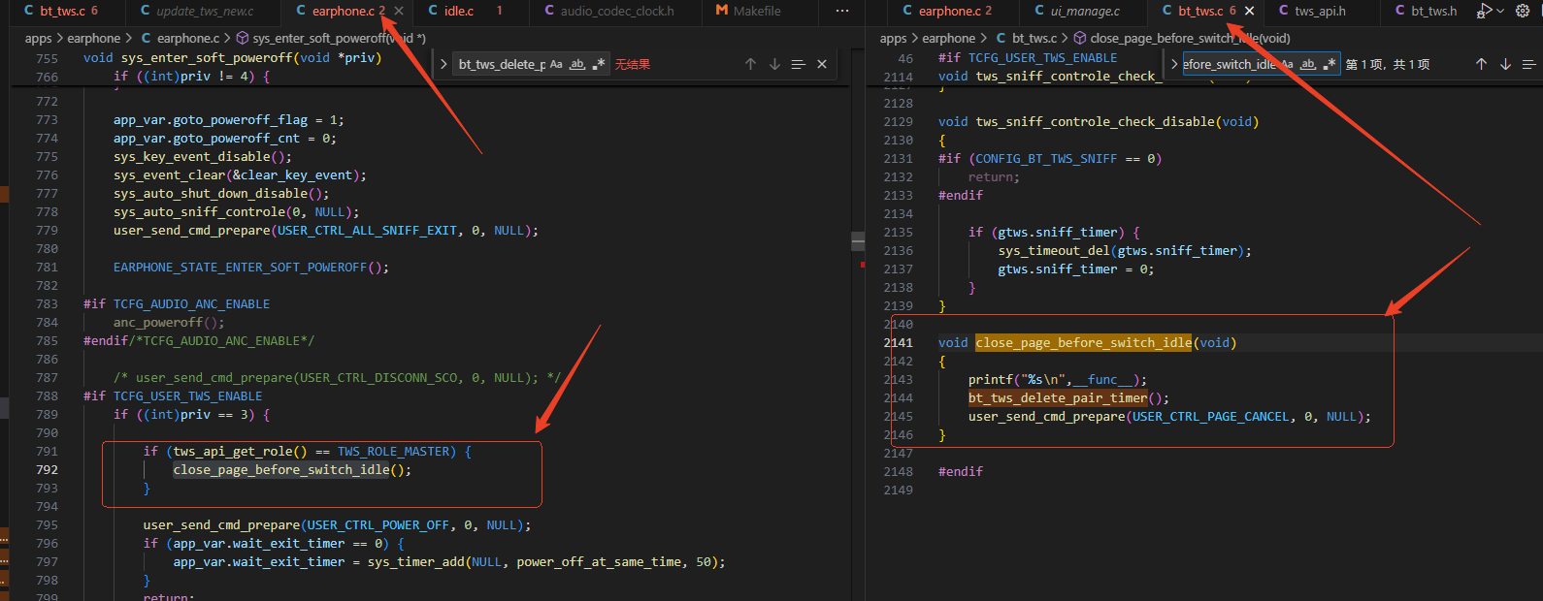1543x601 pixels.
Task: Click line number 792 in left editor
Action: (x=47, y=469)
